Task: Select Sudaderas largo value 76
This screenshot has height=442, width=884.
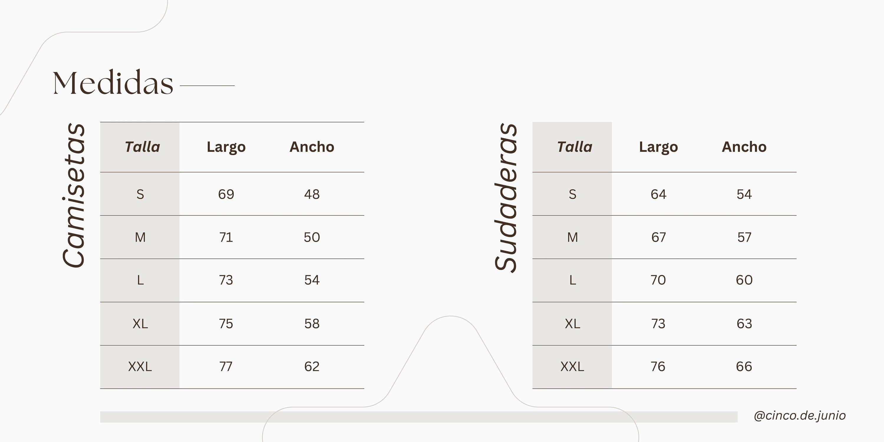Action: (658, 367)
